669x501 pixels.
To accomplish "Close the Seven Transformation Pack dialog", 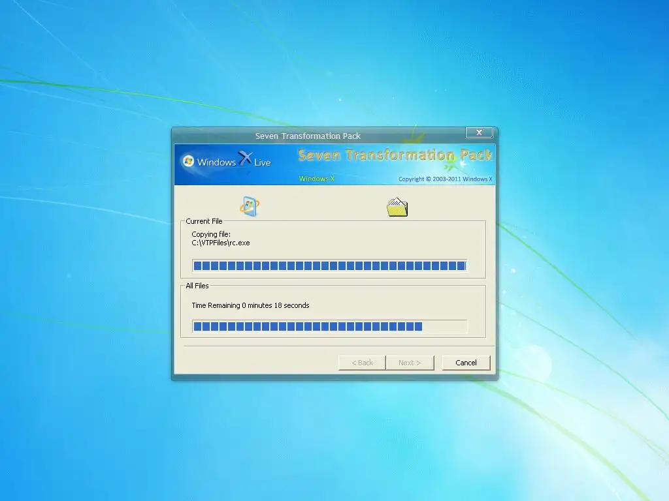I will [x=479, y=132].
